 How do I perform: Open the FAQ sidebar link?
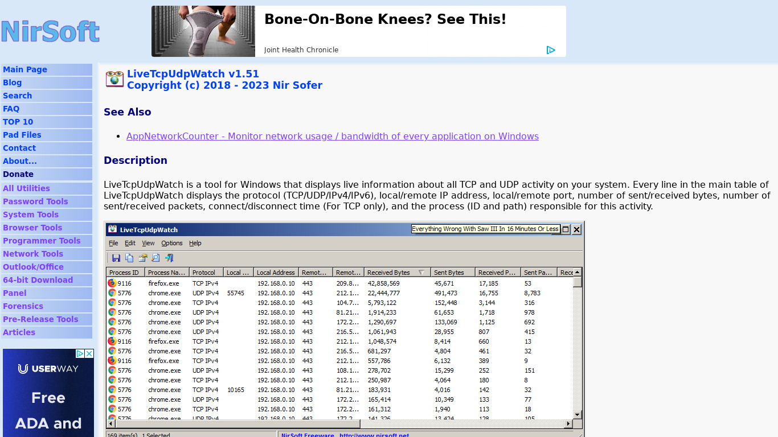11,109
